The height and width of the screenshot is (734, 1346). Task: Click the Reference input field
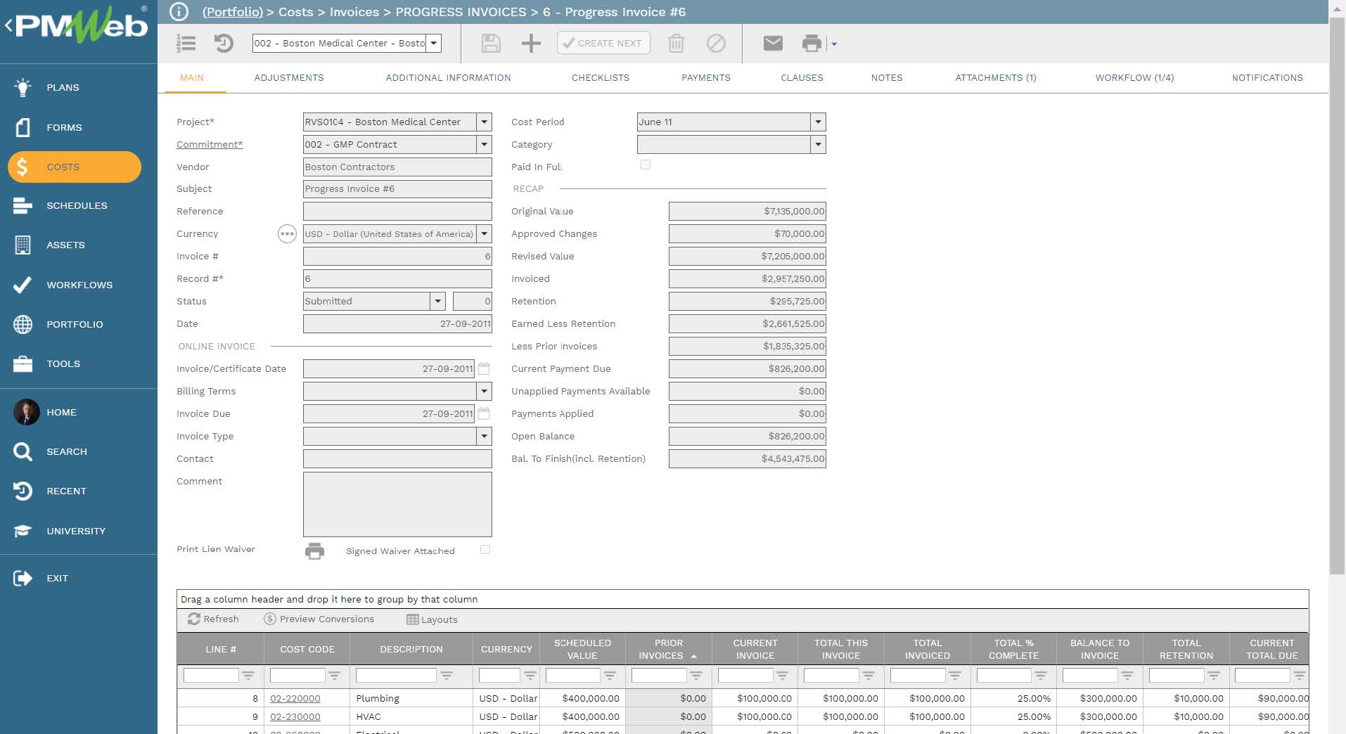[x=397, y=211]
